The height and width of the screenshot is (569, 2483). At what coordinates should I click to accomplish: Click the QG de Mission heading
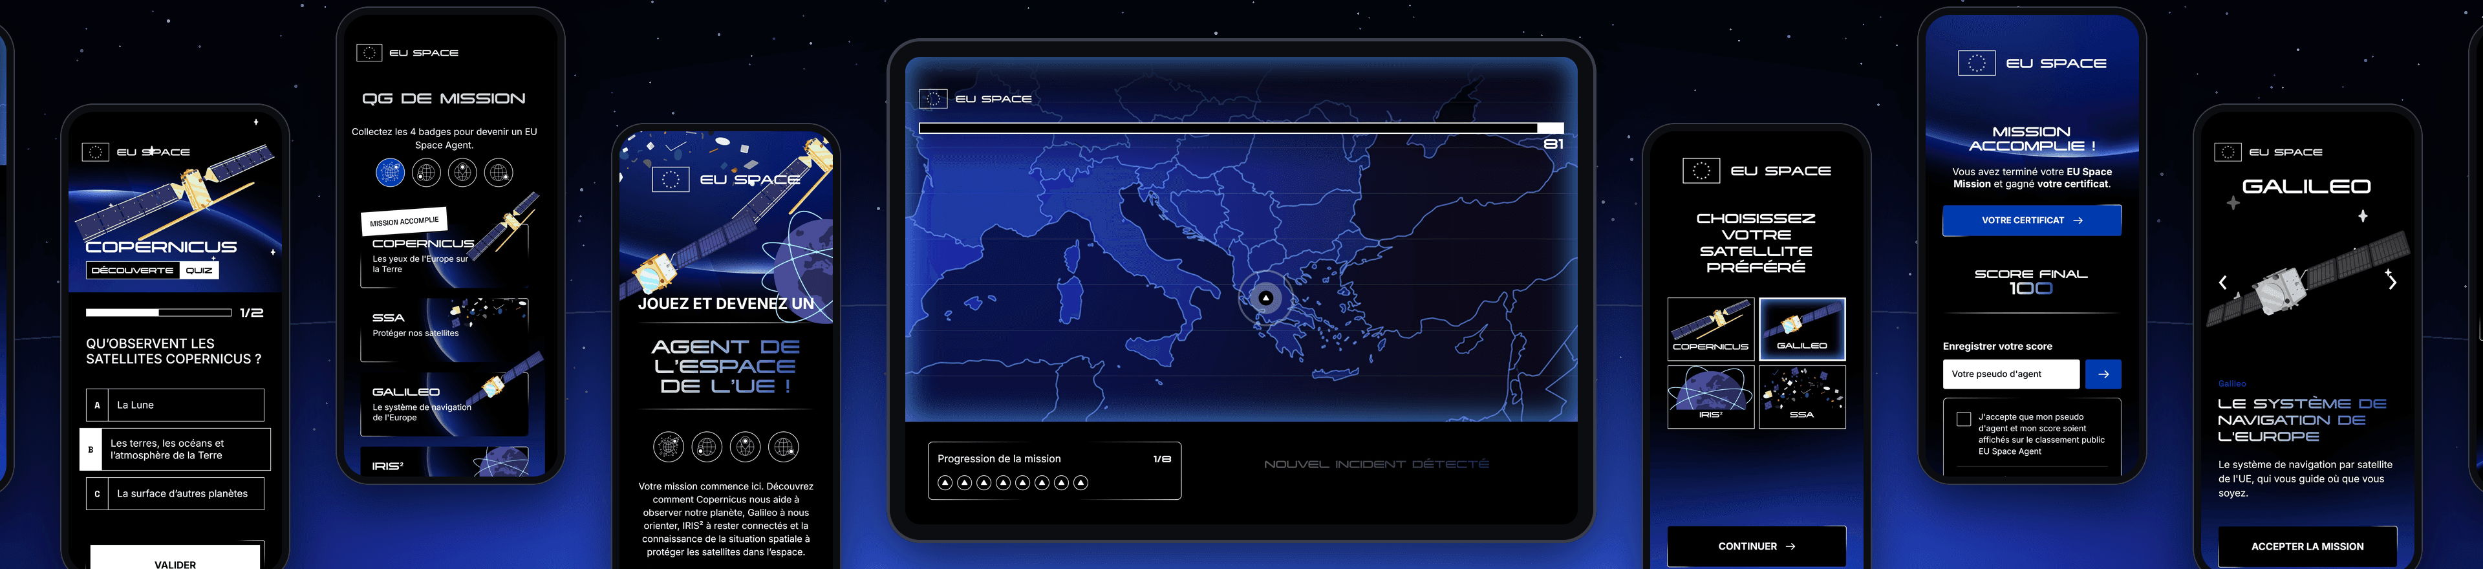(x=444, y=98)
